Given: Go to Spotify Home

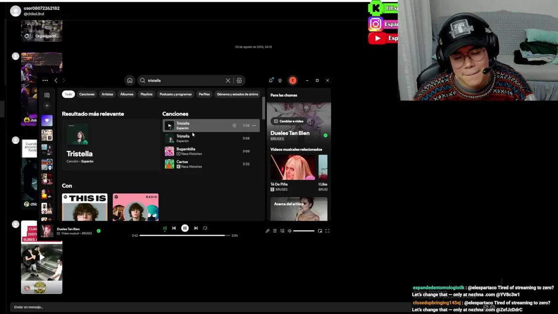Looking at the screenshot, I should (x=129, y=80).
